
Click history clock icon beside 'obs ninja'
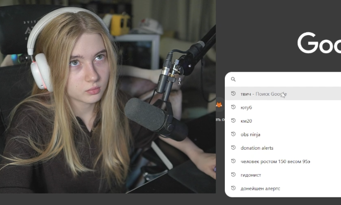click(x=233, y=134)
